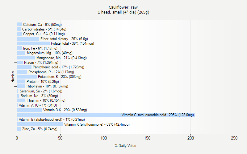This screenshot has width=247, height=154.
Task: Select the Selenium, Se - 2% label
Action: [x=41, y=91]
